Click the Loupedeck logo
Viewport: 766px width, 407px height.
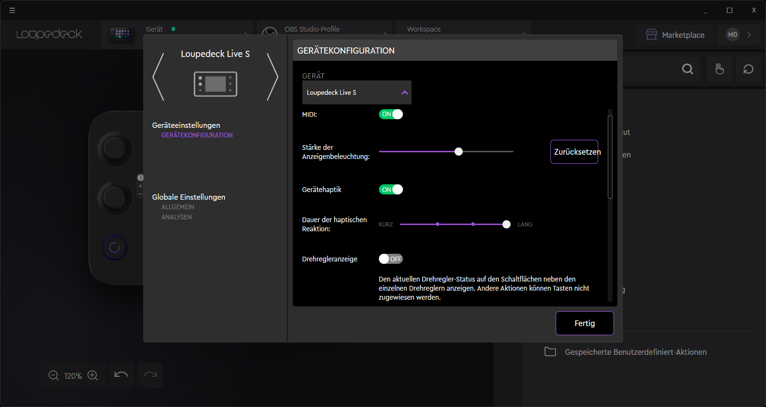pyautogui.click(x=49, y=34)
